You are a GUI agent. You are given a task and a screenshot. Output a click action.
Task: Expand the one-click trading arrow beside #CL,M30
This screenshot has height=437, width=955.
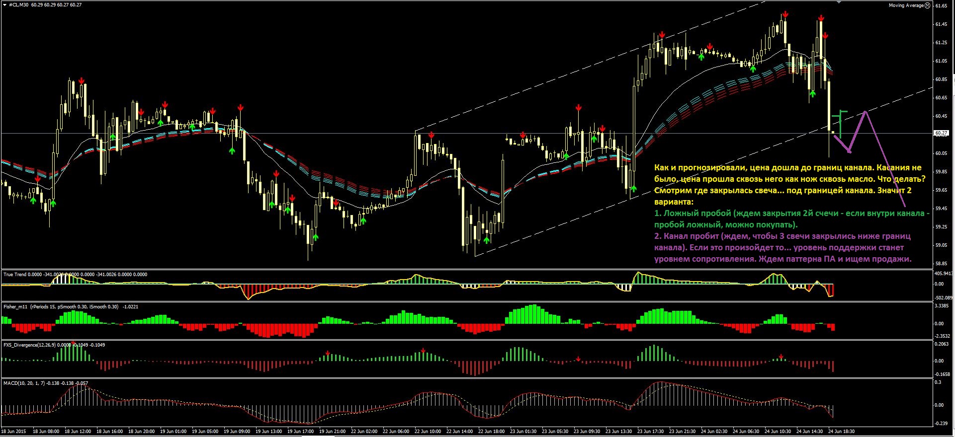point(5,5)
